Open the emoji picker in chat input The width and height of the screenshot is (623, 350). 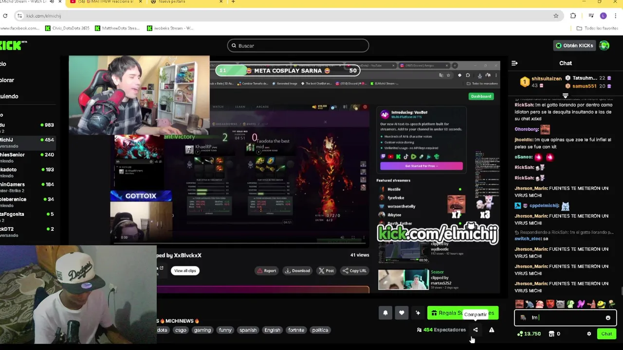pyautogui.click(x=608, y=318)
